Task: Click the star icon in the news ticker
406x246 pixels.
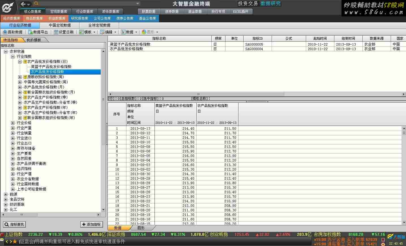Action: point(15,242)
